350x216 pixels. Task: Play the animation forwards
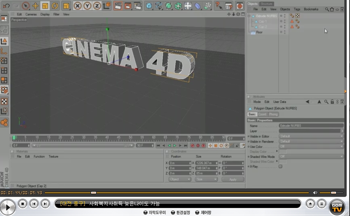pos(175,146)
